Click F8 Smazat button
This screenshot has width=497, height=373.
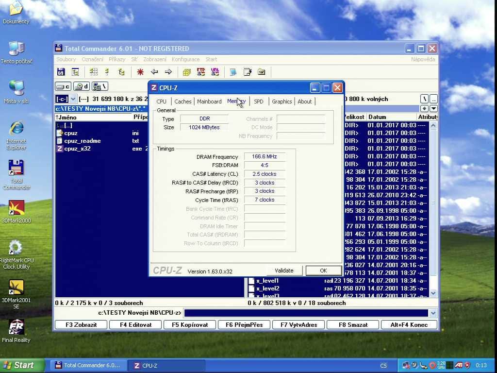pos(353,325)
